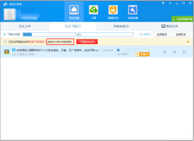
Task: Minimize the 百度云管家 window
Action: [177, 3]
